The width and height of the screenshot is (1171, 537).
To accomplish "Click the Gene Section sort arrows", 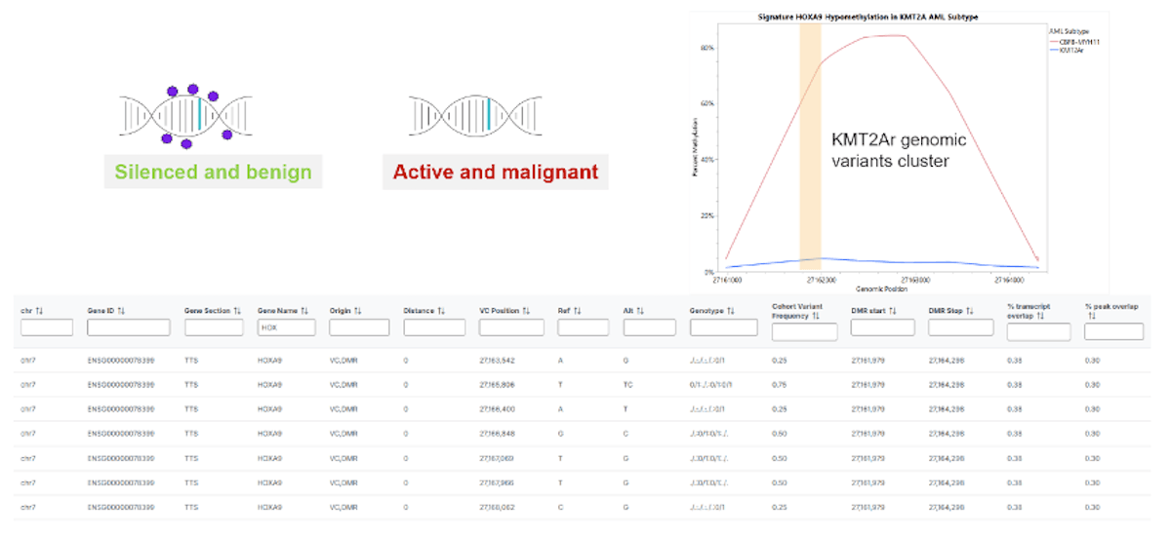I will coord(237,311).
